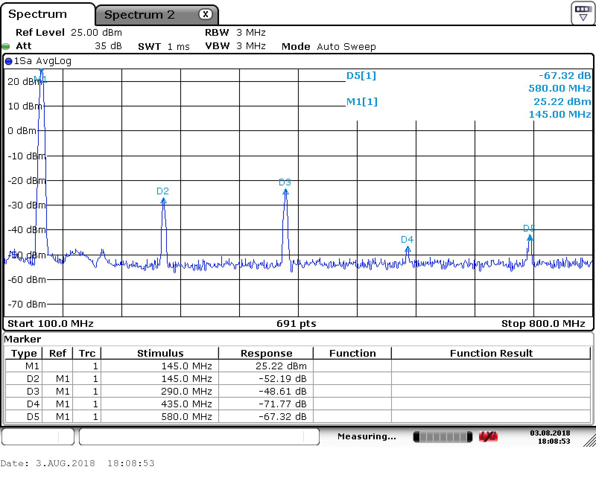Click the -71.77 dB response cell
Image resolution: width=596 pixels, height=481 pixels.
[x=266, y=404]
